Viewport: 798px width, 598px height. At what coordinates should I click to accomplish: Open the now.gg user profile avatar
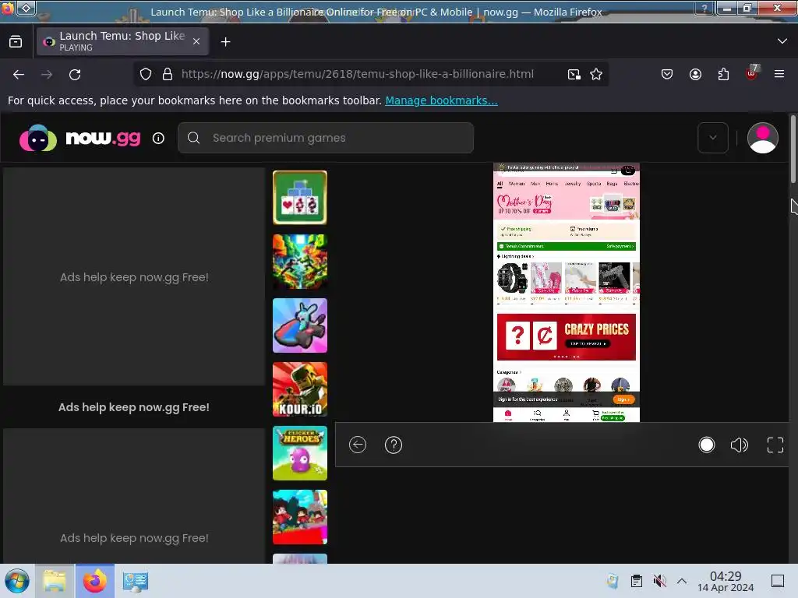coord(762,138)
